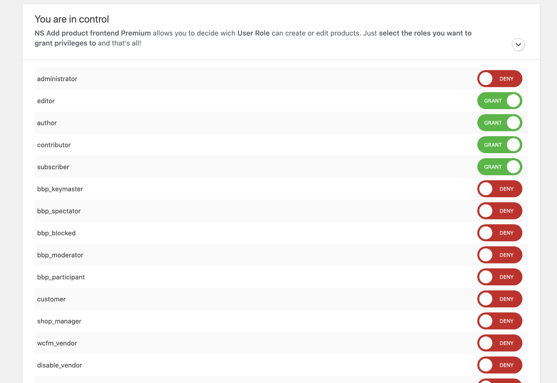Click the 'bbp_keymaster' role label
Image resolution: width=557 pixels, height=383 pixels.
point(60,189)
